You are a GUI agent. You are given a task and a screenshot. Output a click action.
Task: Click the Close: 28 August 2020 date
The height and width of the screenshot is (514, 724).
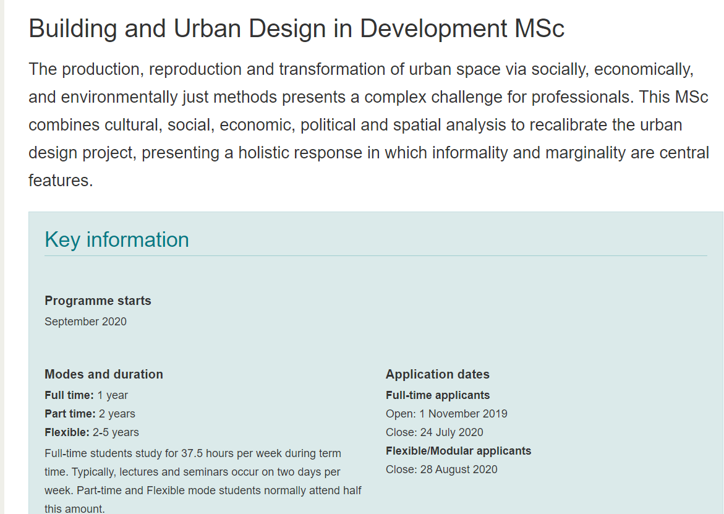point(441,469)
